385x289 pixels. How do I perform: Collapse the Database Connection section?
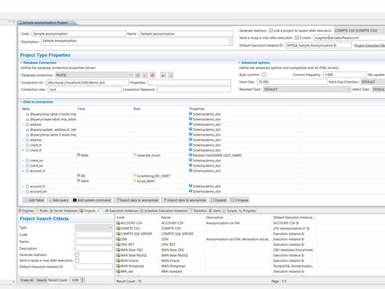[21, 63]
